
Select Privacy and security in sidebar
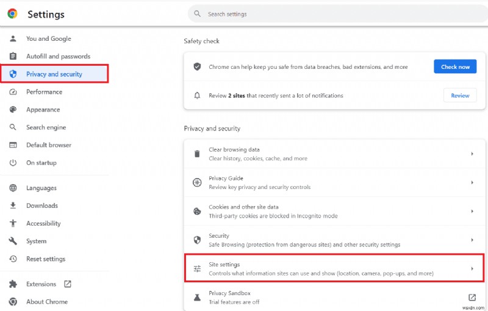pyautogui.click(x=54, y=74)
